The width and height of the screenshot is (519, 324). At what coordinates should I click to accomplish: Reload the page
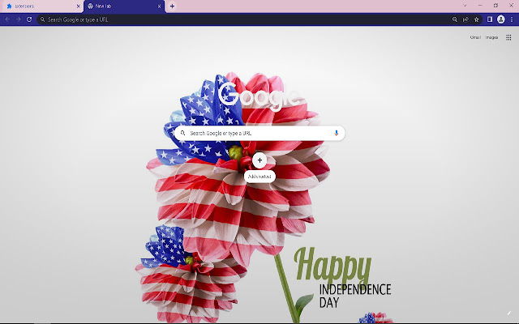tap(29, 19)
